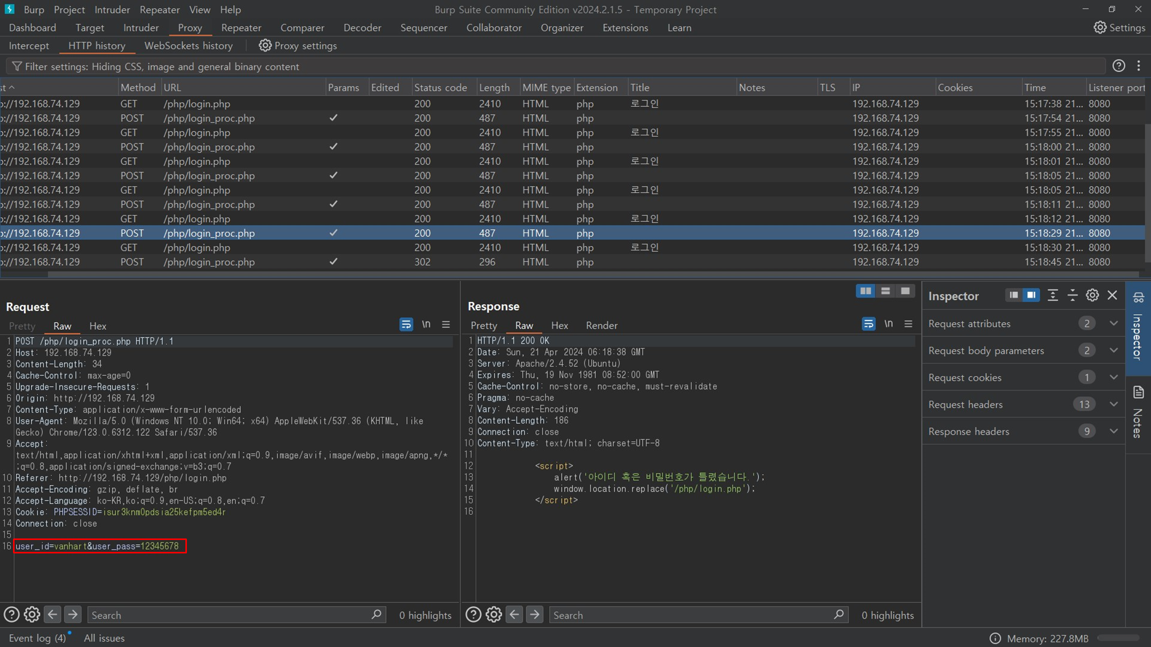The width and height of the screenshot is (1151, 647).
Task: Go to the previous Request search match
Action: pyautogui.click(x=52, y=615)
